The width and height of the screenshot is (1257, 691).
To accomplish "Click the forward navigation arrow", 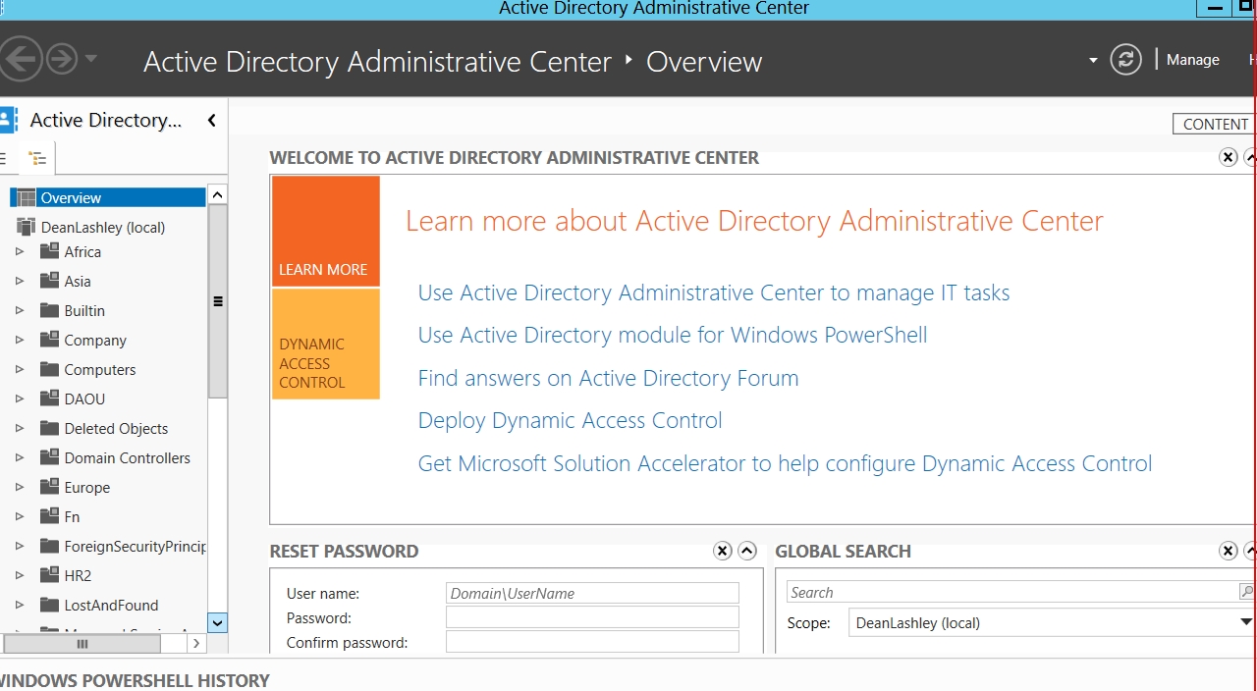I will point(62,60).
